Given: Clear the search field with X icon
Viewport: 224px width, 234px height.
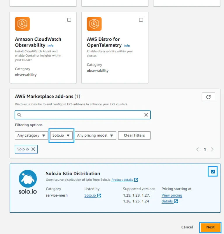Looking at the screenshot, I should point(146,115).
